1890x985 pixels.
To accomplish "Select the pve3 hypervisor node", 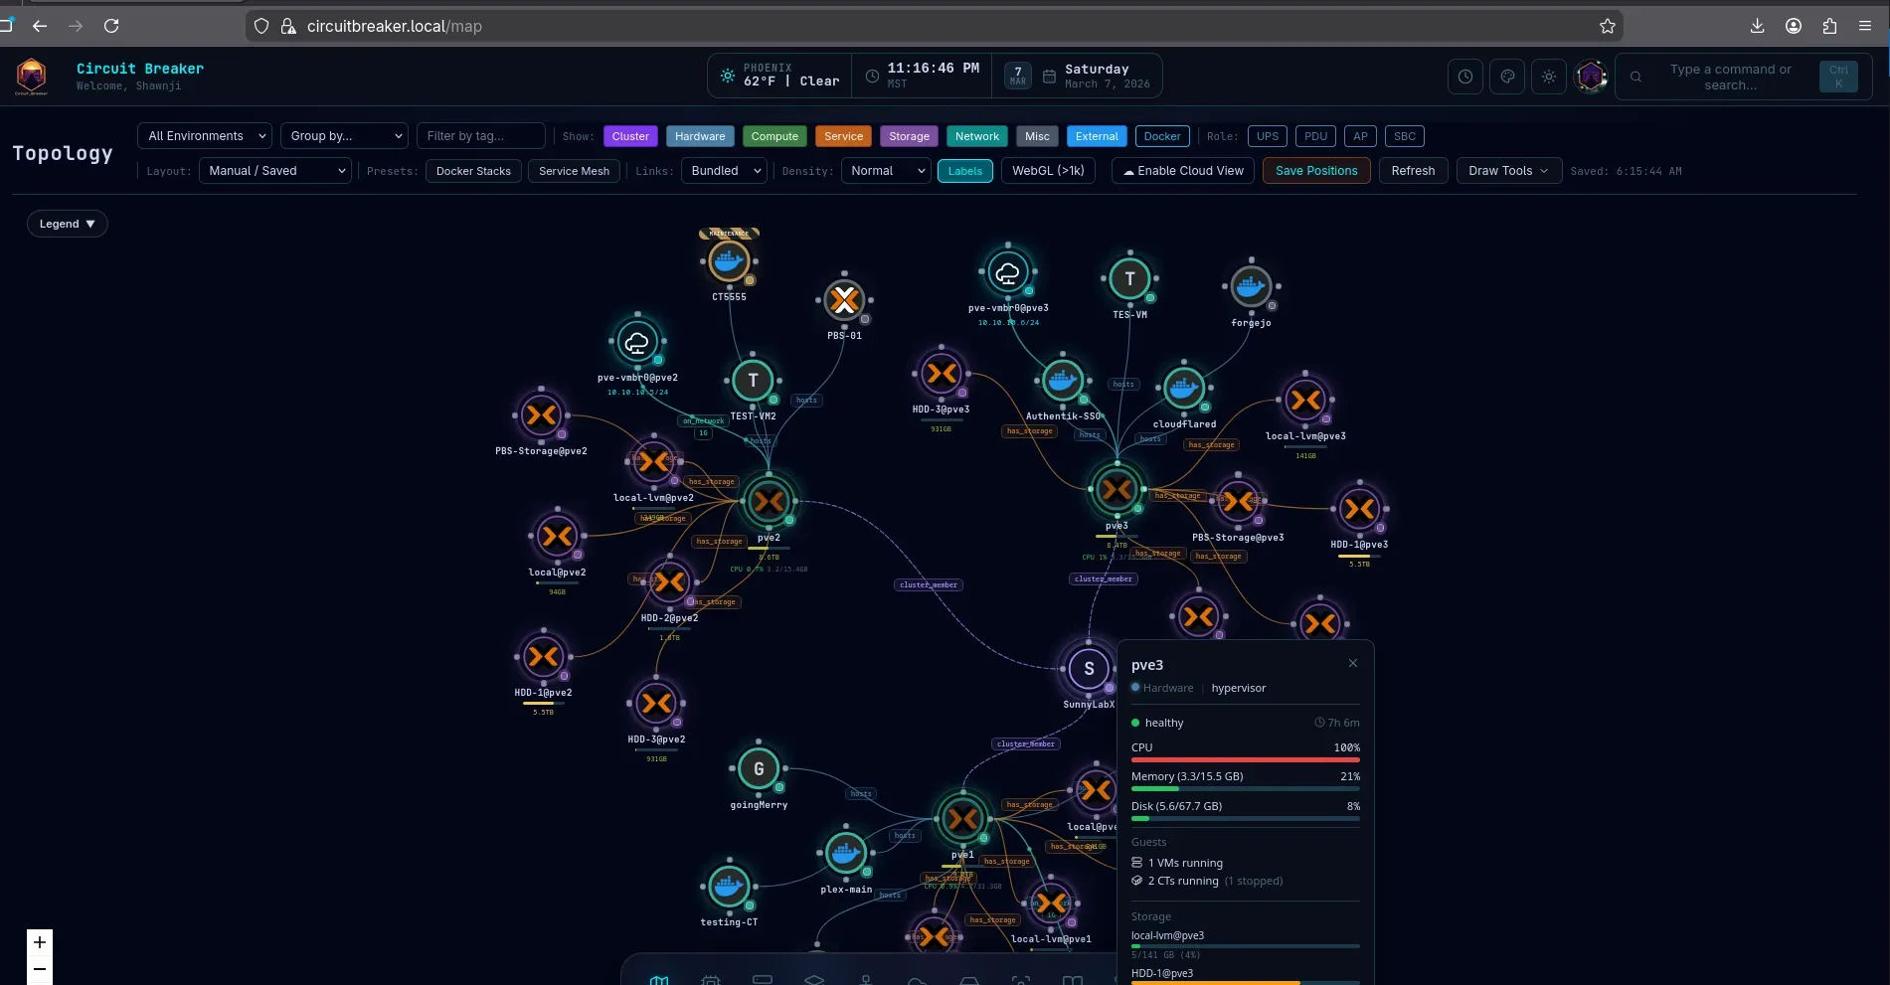I will [x=1117, y=489].
